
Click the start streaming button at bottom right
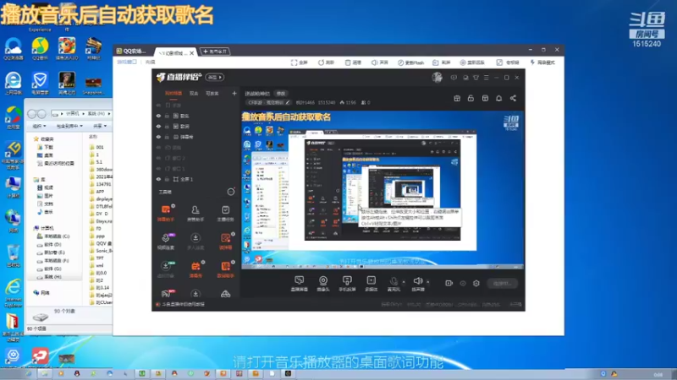(502, 284)
